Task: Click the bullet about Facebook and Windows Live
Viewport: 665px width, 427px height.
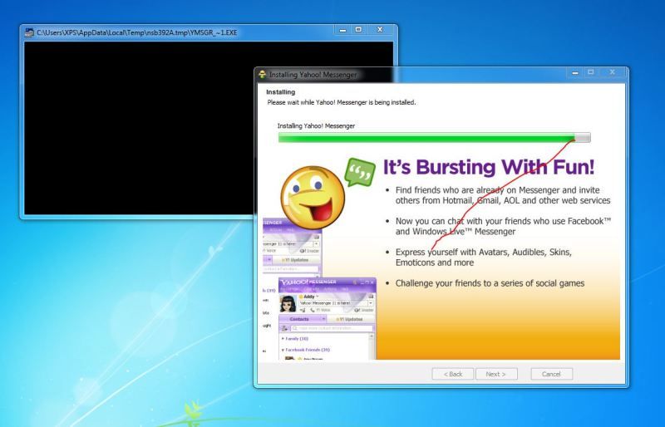Action: 504,227
